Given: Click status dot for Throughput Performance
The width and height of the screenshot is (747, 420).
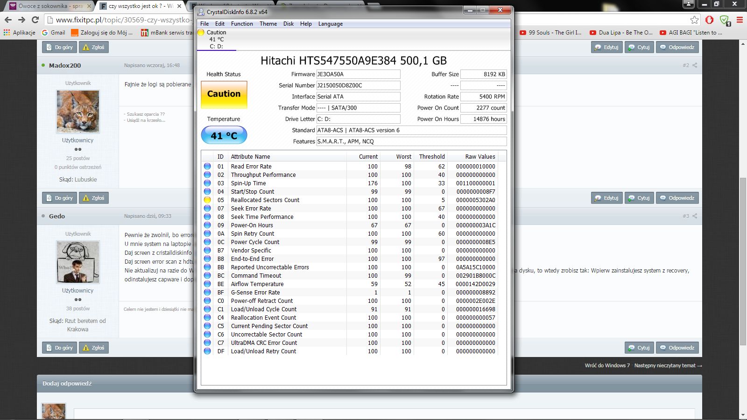Looking at the screenshot, I should tap(207, 175).
